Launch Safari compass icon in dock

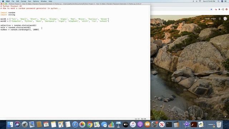pos(75,125)
